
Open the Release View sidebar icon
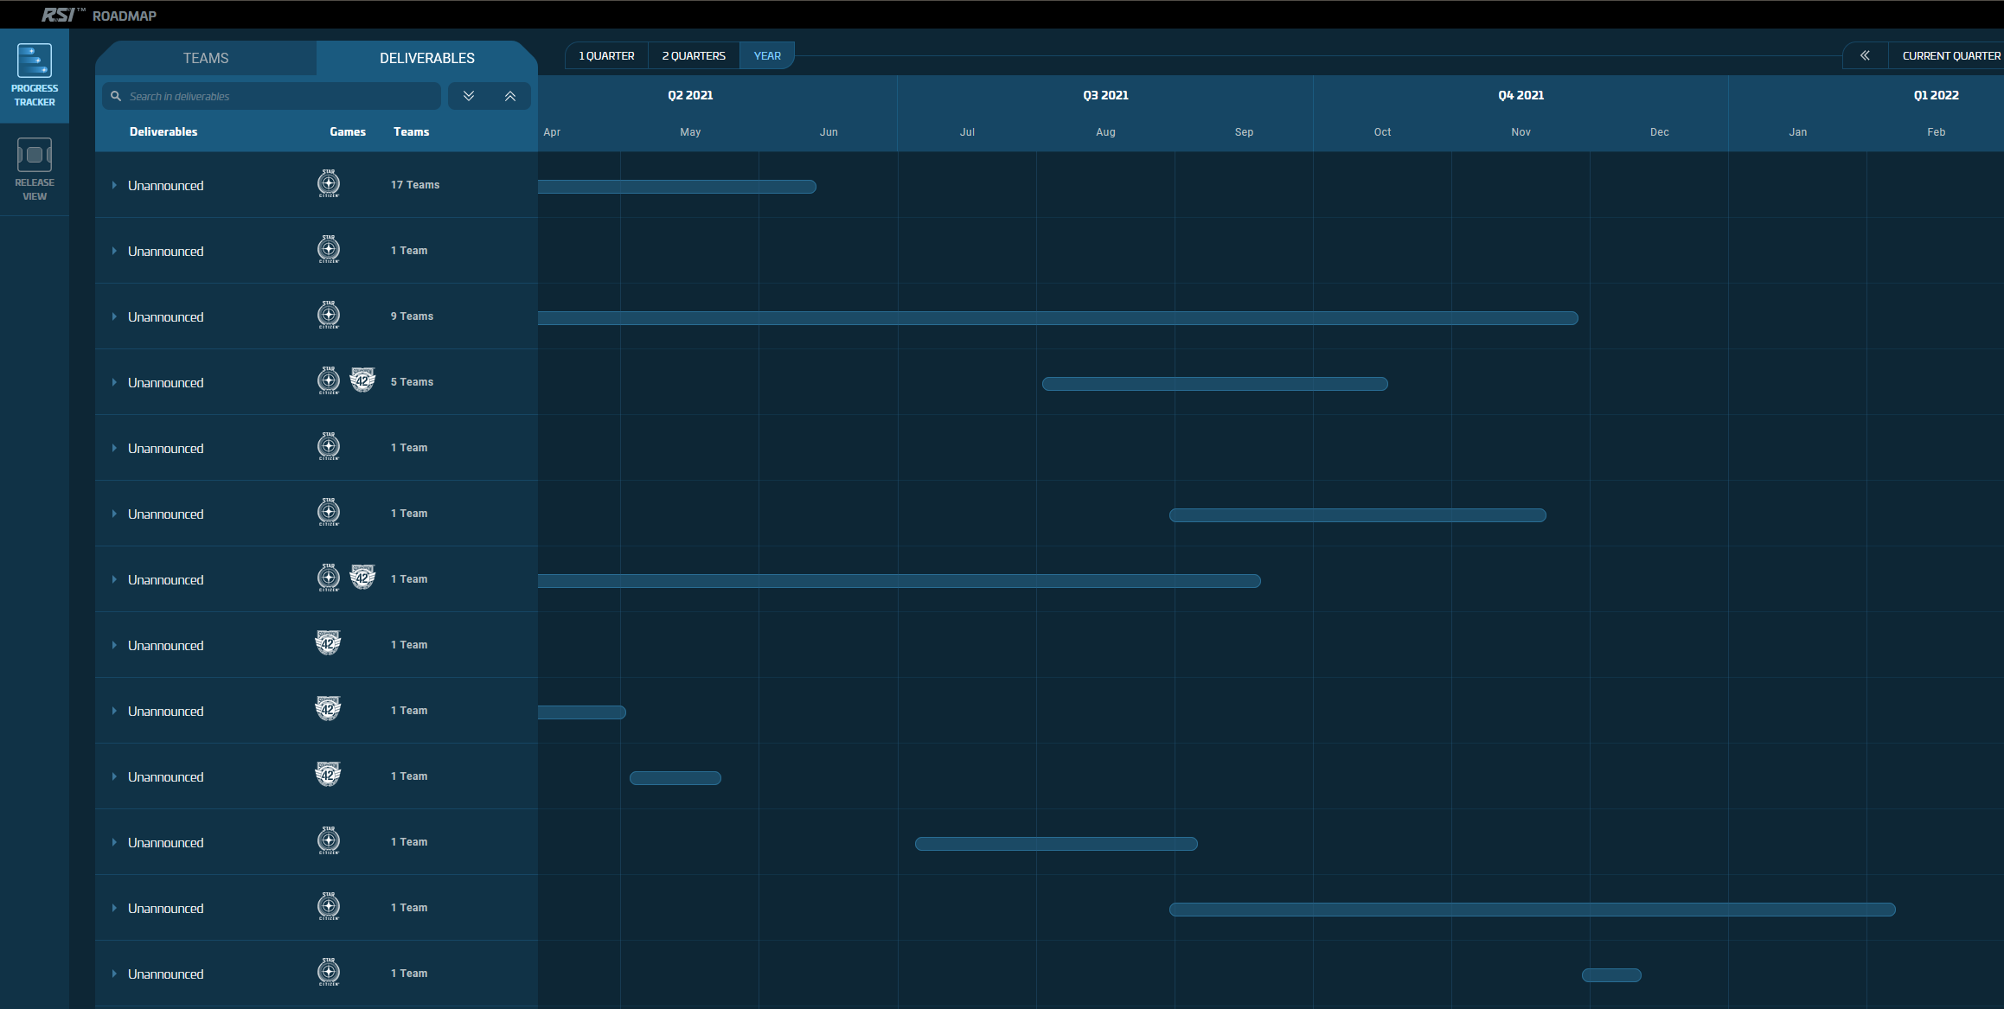35,169
